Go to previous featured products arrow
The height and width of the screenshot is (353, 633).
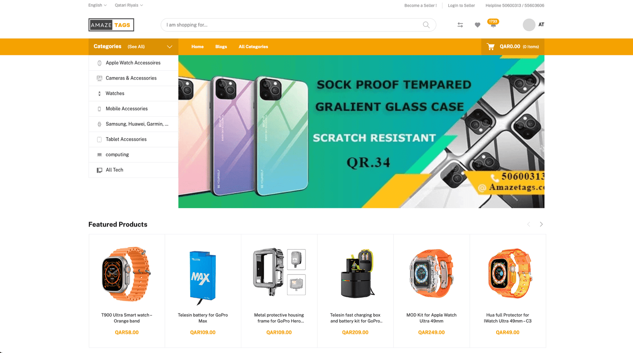(x=529, y=224)
